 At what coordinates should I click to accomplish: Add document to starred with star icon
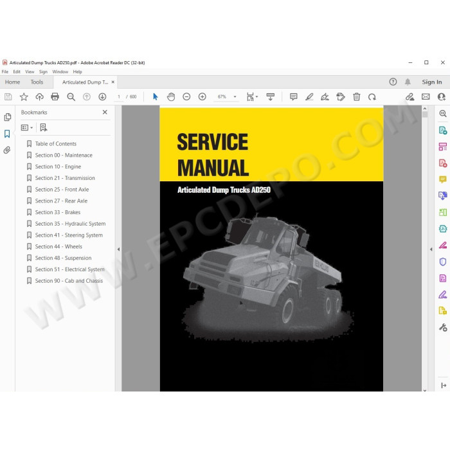click(24, 97)
